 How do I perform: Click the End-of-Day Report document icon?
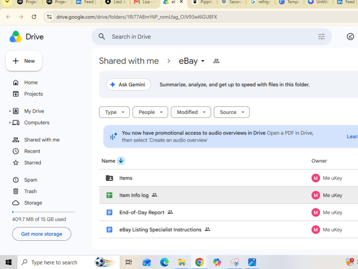coord(109,212)
